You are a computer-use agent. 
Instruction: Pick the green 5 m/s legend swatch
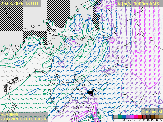coord(120,117)
